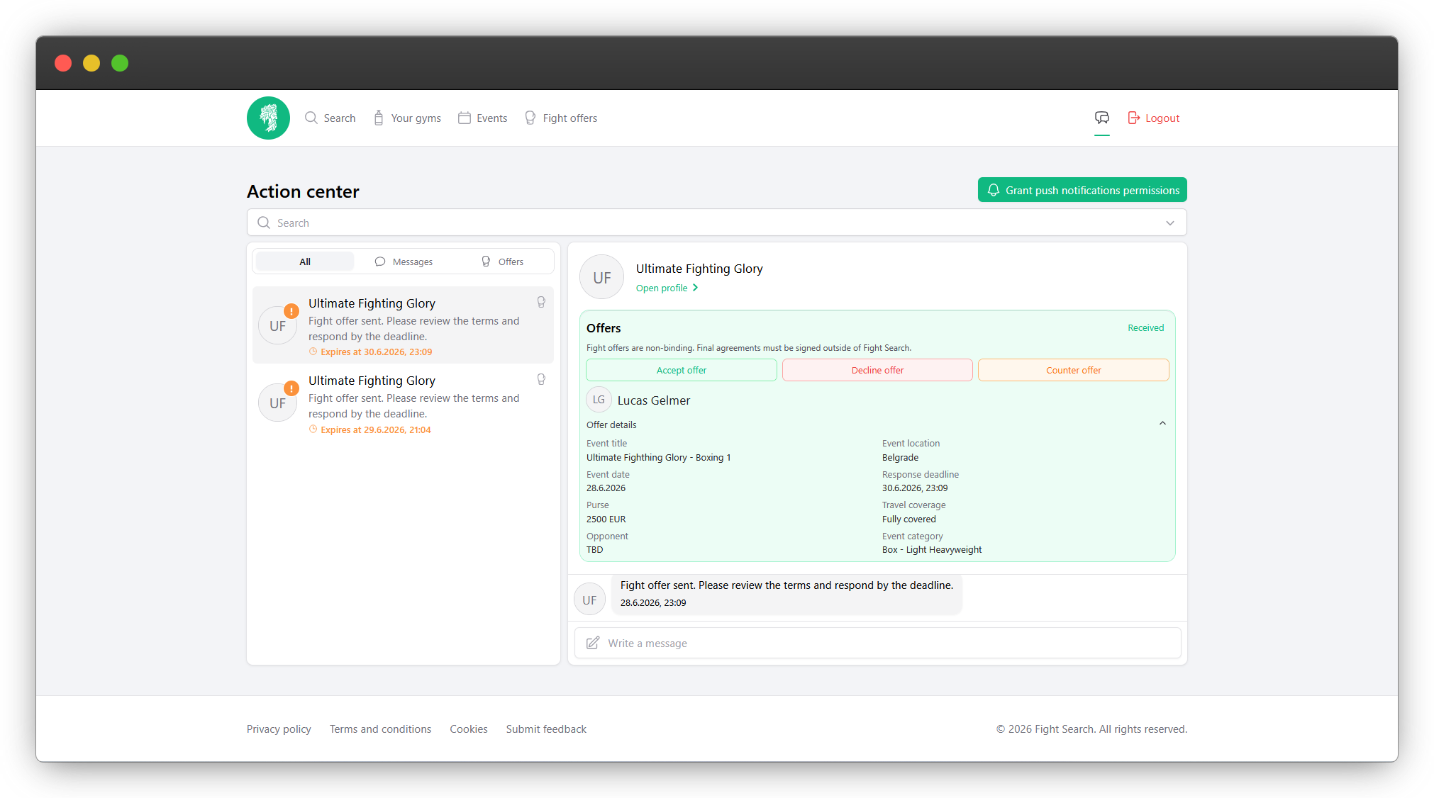Image resolution: width=1434 pixels, height=798 pixels.
Task: Click the Accept offer button
Action: pyautogui.click(x=681, y=370)
